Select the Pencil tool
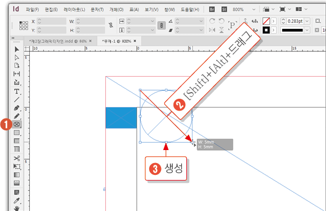Viewport: 326px width, 211px height. pos(17,116)
